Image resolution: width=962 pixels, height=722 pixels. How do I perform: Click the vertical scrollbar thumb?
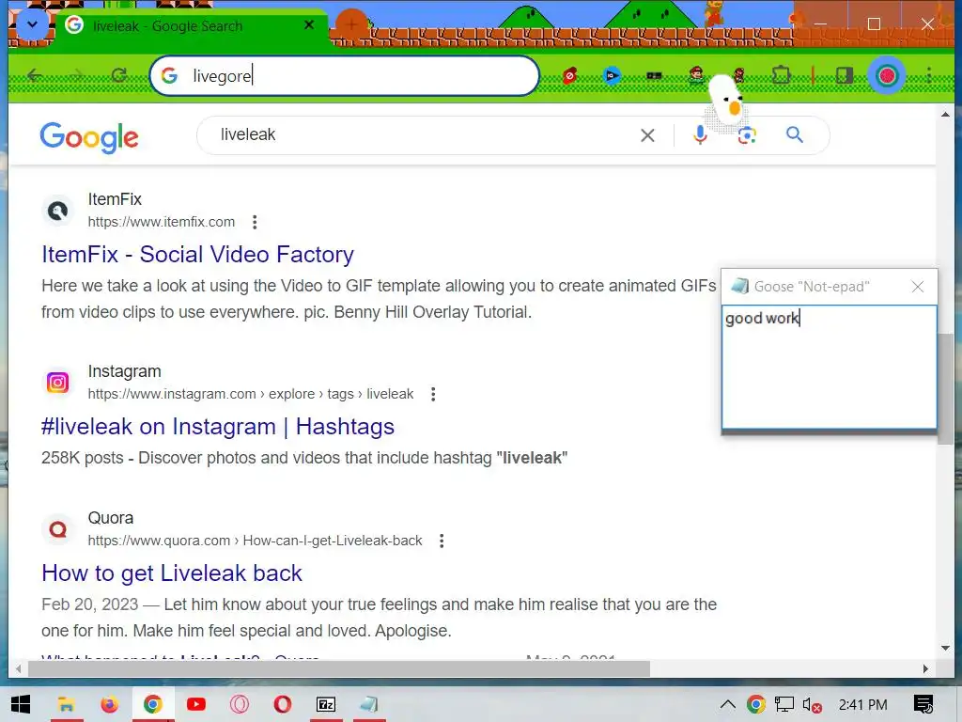(945, 388)
